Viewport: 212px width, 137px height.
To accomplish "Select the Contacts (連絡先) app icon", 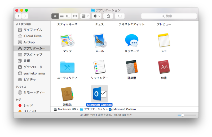I will coord(67,94).
